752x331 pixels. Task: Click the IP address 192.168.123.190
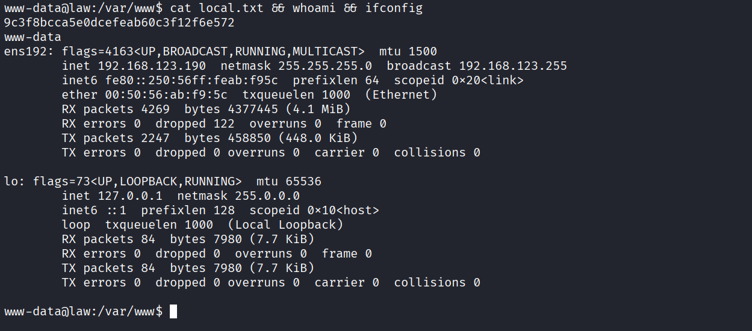coord(152,66)
